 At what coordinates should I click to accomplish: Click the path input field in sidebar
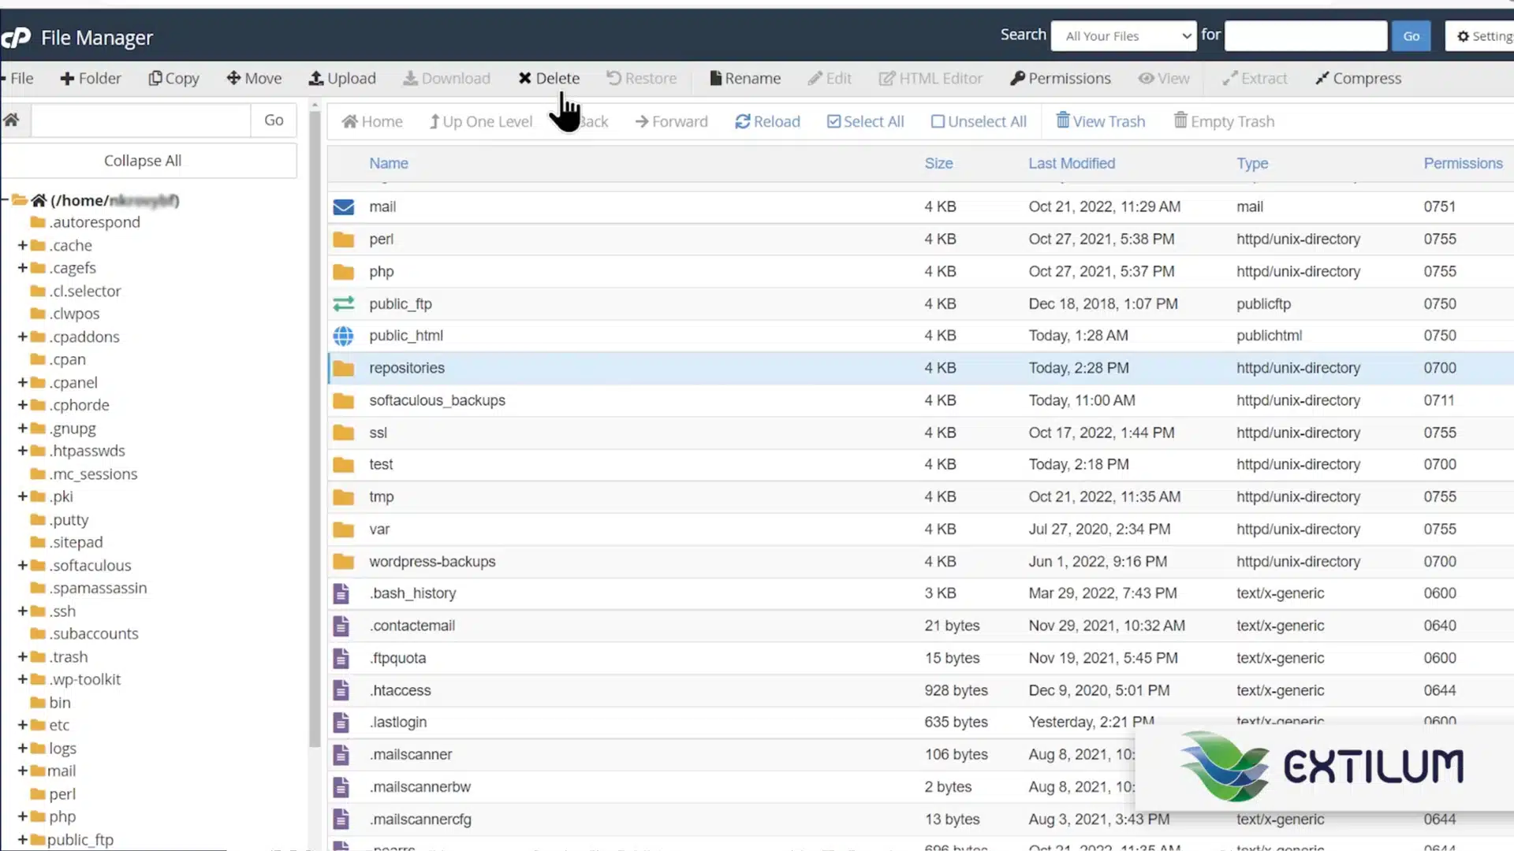point(141,120)
